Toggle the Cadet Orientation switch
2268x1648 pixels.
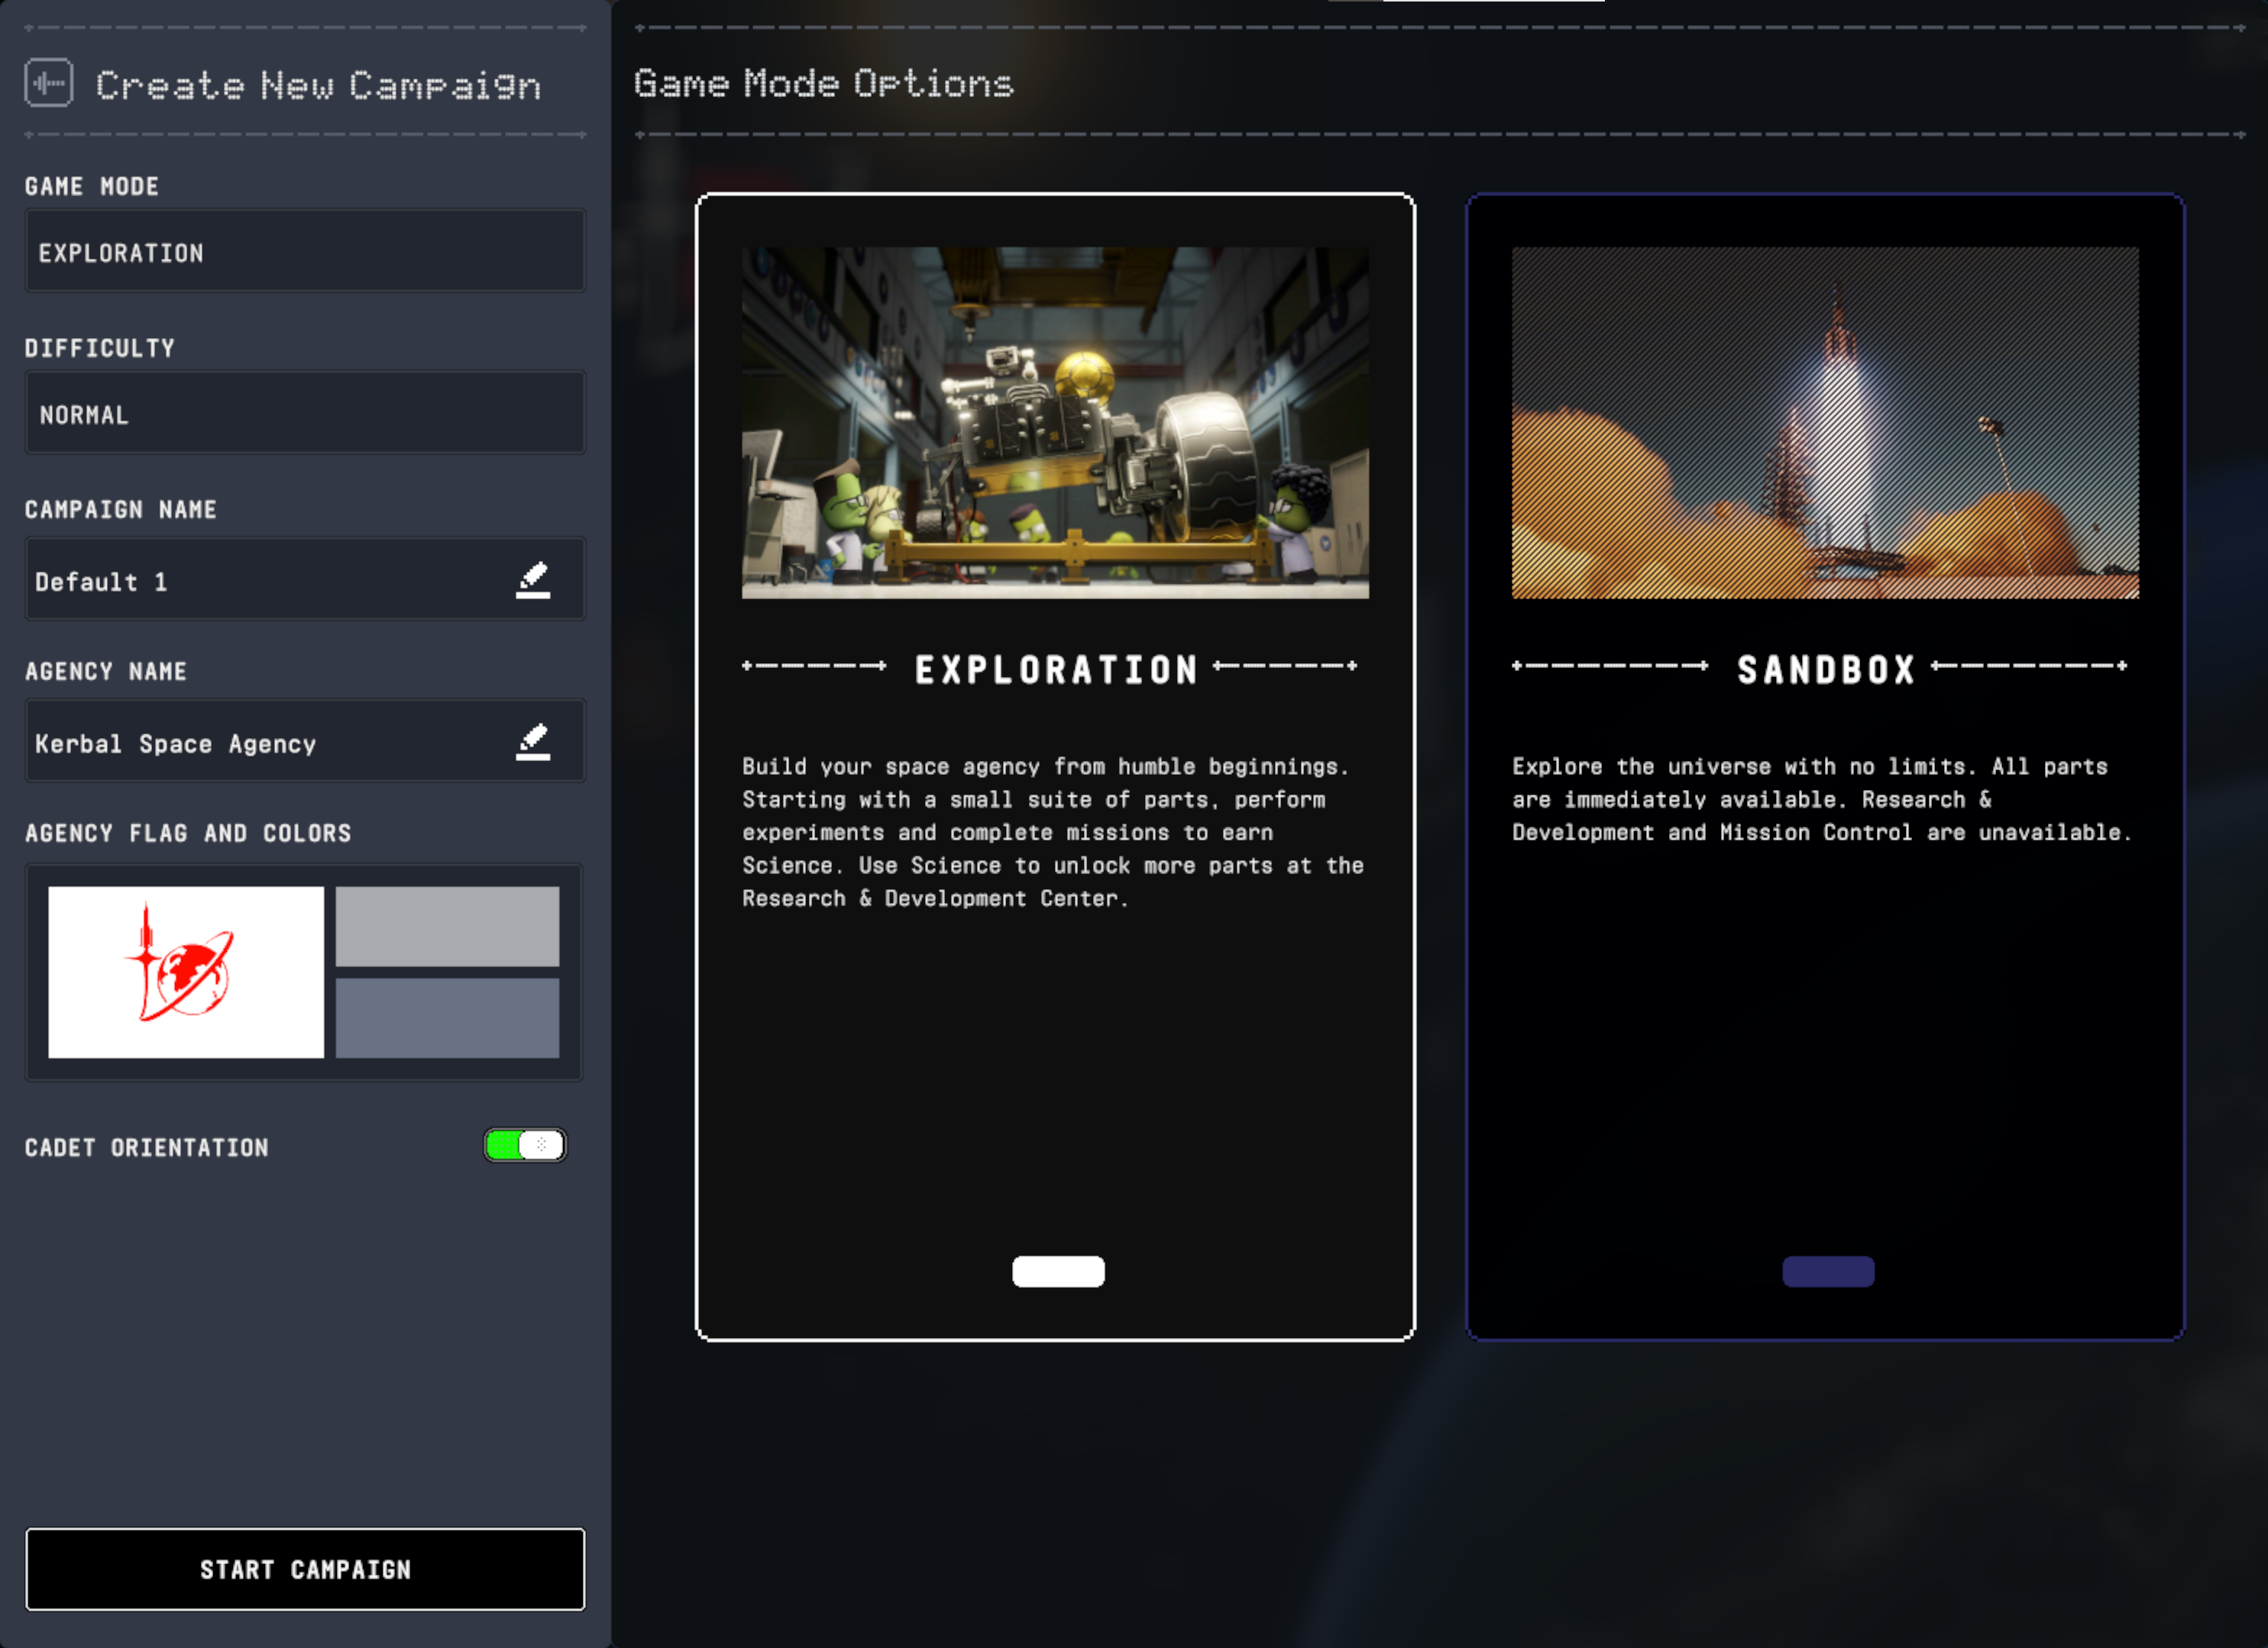pyautogui.click(x=525, y=1145)
